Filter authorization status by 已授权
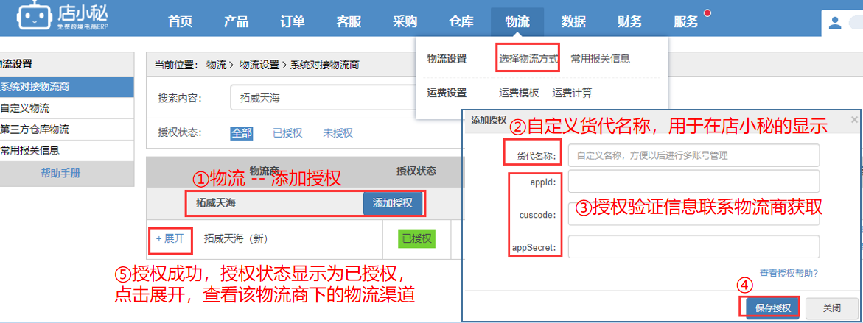The height and width of the screenshot is (323, 863). click(287, 133)
